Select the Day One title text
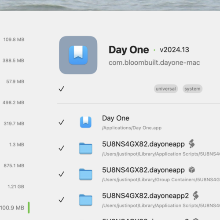220x220 pixels. (x=129, y=50)
